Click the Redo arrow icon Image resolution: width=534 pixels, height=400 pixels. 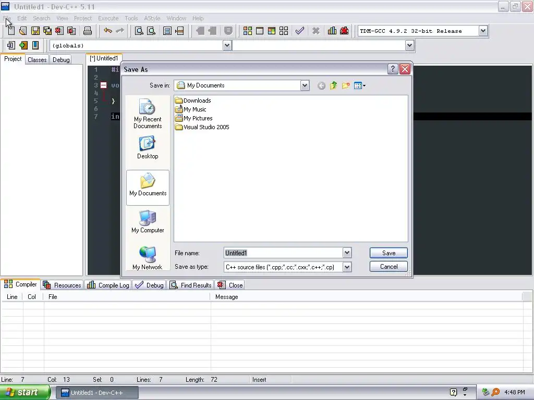click(120, 31)
